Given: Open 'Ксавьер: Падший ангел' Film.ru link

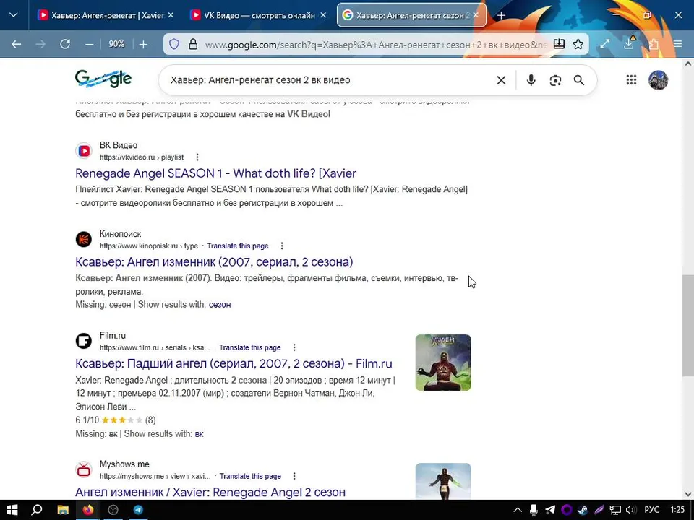Looking at the screenshot, I should [234, 363].
